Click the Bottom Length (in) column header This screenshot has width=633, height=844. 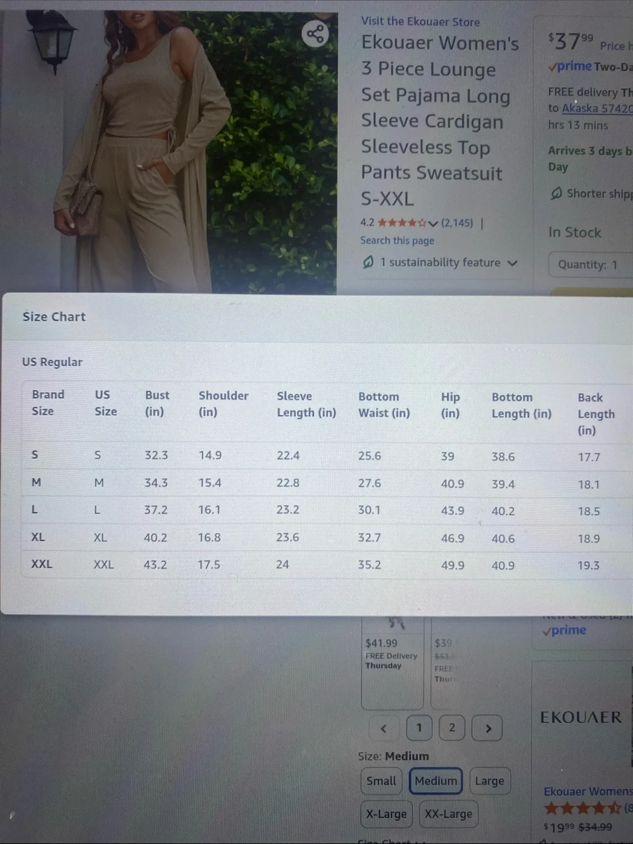point(522,405)
